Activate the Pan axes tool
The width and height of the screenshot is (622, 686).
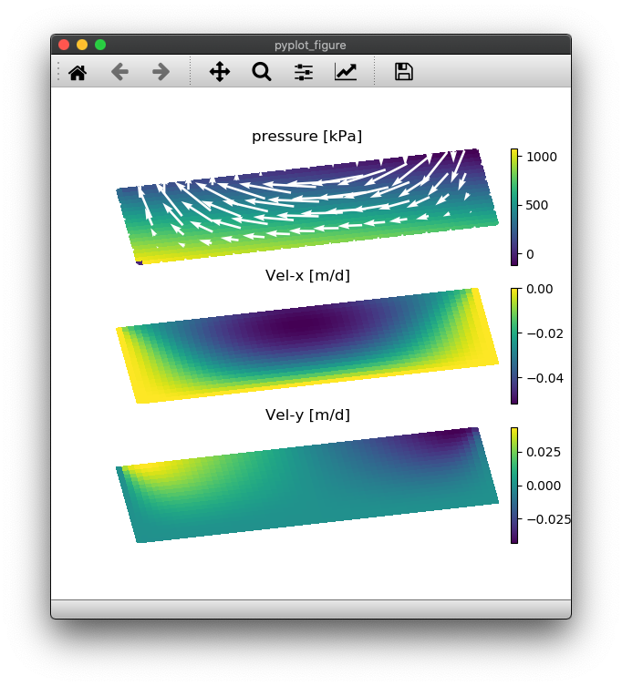(220, 72)
